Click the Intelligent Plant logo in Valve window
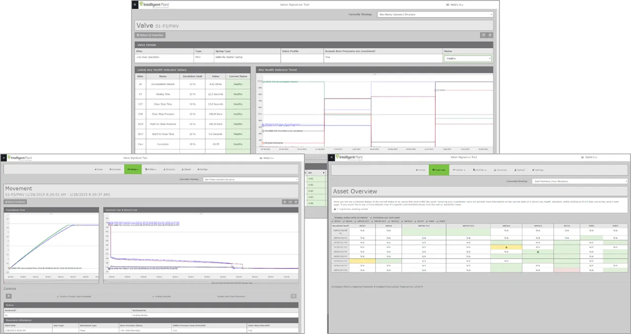 [x=152, y=5]
